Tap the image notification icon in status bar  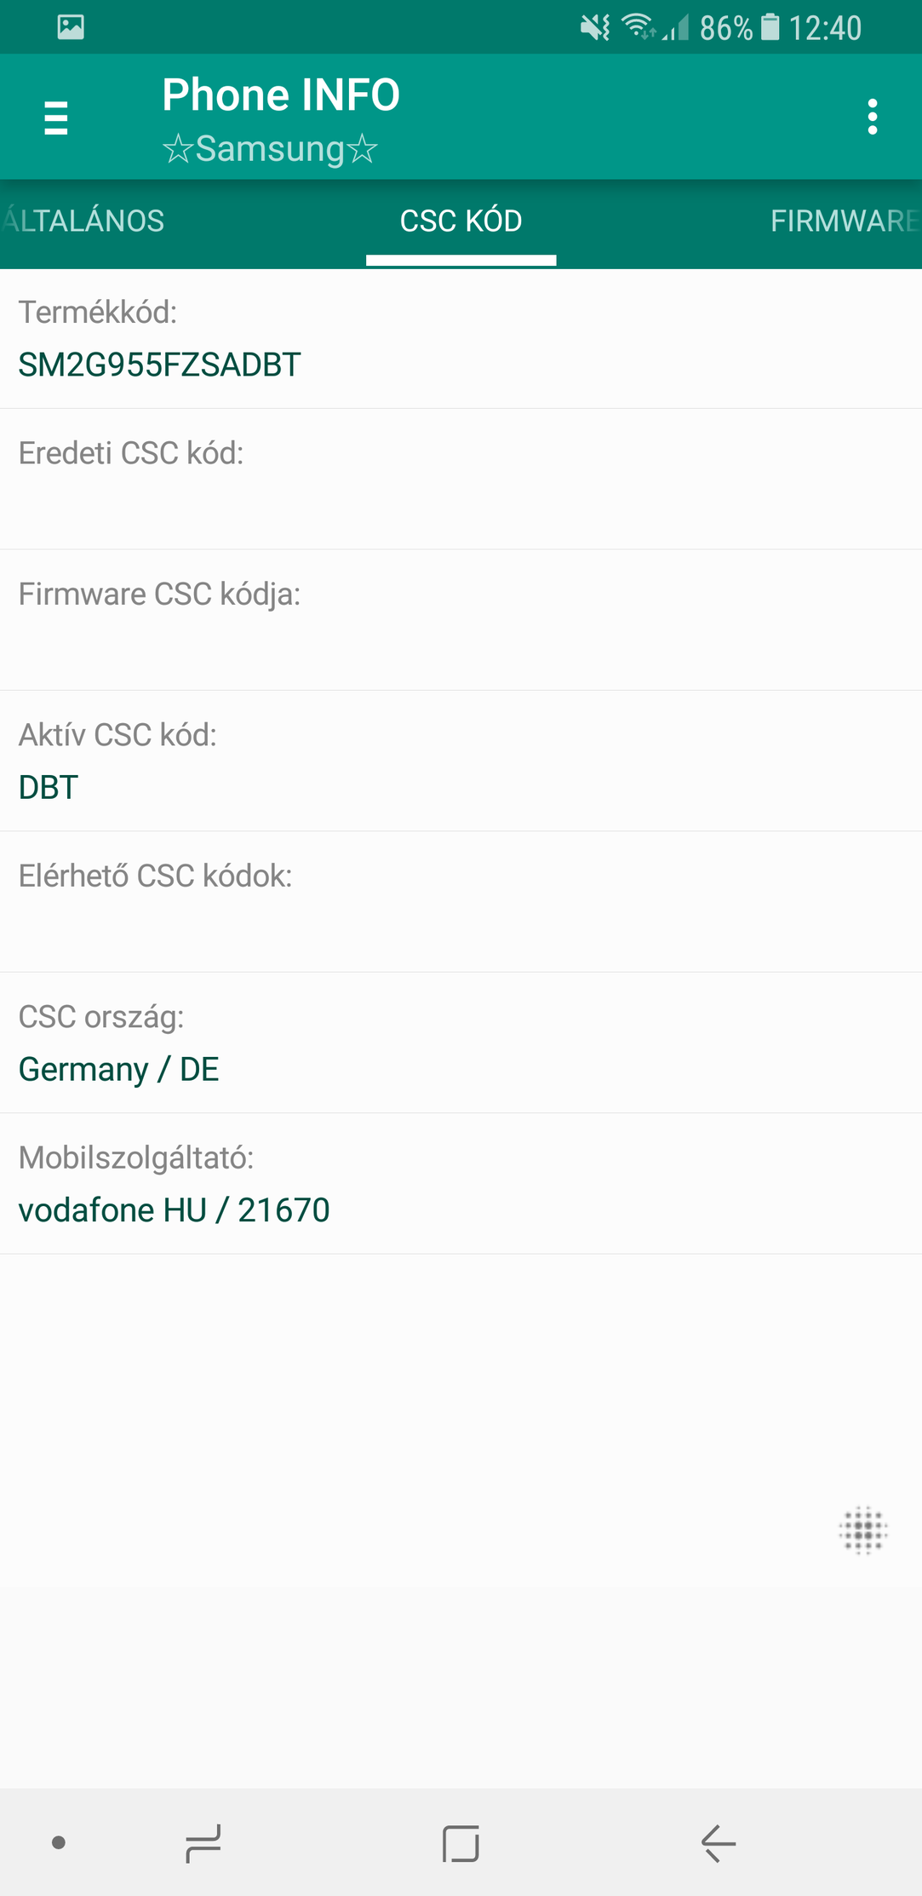tap(71, 27)
